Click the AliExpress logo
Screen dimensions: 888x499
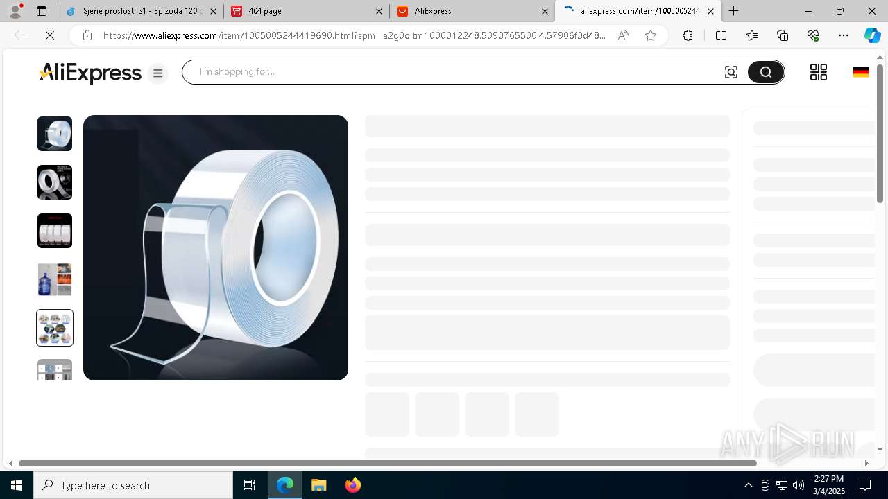click(x=90, y=73)
